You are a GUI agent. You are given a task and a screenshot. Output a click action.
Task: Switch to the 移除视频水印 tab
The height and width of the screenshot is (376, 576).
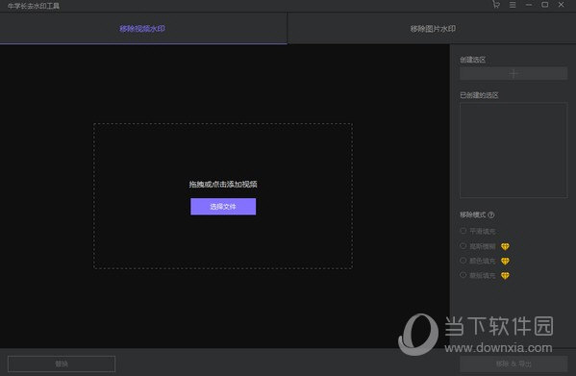(x=143, y=29)
